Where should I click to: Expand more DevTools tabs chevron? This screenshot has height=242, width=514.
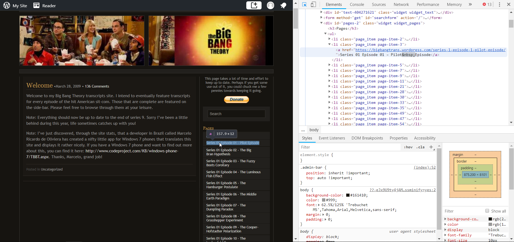tap(470, 5)
